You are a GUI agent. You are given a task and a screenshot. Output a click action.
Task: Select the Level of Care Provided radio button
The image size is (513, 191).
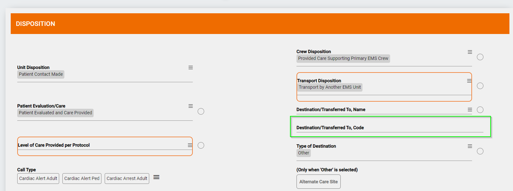pos(201,145)
